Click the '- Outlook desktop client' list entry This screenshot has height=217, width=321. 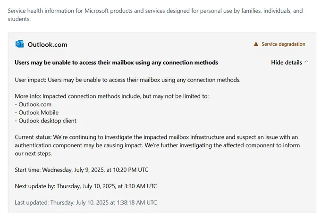[x=45, y=121]
